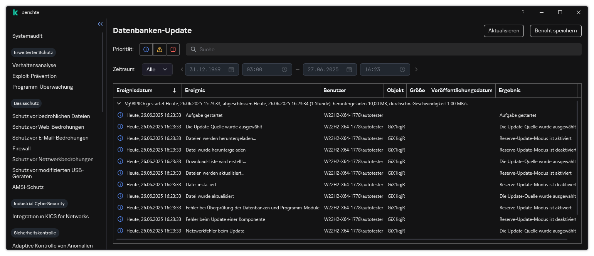
Task: Open the help question mark icon
Action: tap(523, 12)
